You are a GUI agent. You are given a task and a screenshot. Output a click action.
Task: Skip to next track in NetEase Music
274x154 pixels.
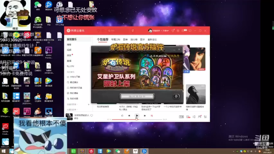(145, 116)
